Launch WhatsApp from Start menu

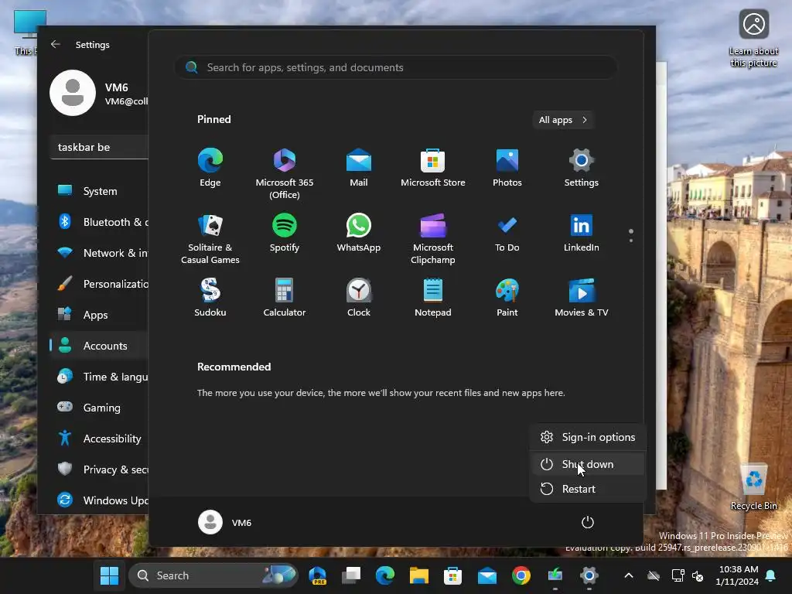click(359, 233)
